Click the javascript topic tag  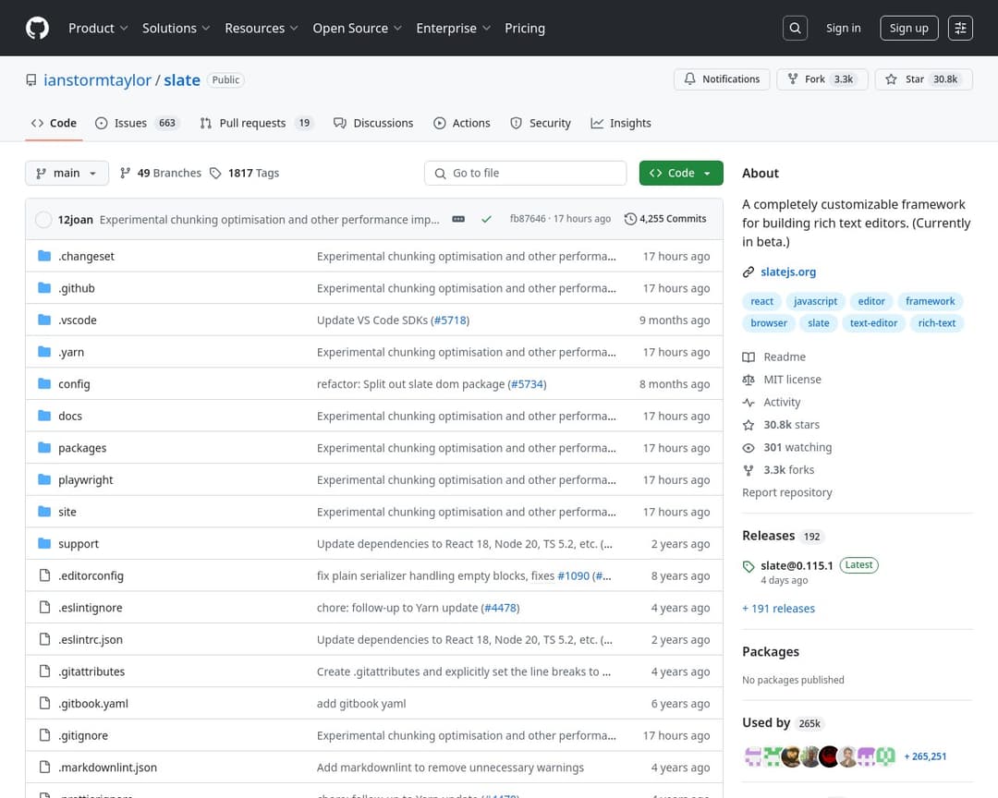coord(815,301)
